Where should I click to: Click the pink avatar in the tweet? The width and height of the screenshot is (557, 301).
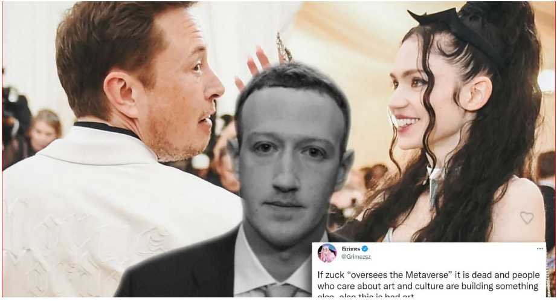point(327,253)
